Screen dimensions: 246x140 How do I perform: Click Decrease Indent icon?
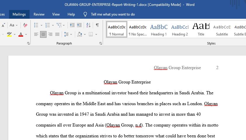pyautogui.click(x=72, y=25)
